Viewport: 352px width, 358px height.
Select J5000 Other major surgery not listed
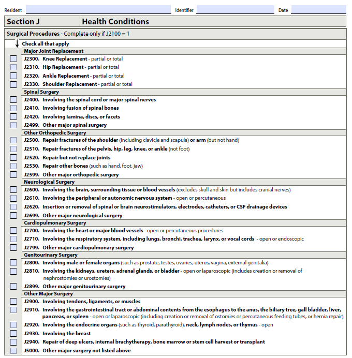coord(13,351)
